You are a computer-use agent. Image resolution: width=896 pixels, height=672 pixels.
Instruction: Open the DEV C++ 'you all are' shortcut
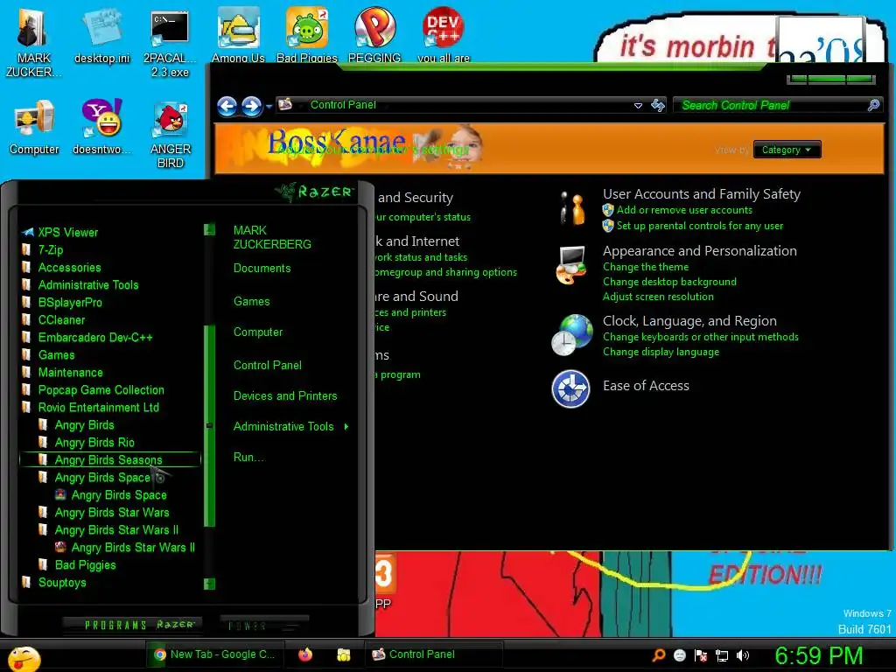(444, 35)
